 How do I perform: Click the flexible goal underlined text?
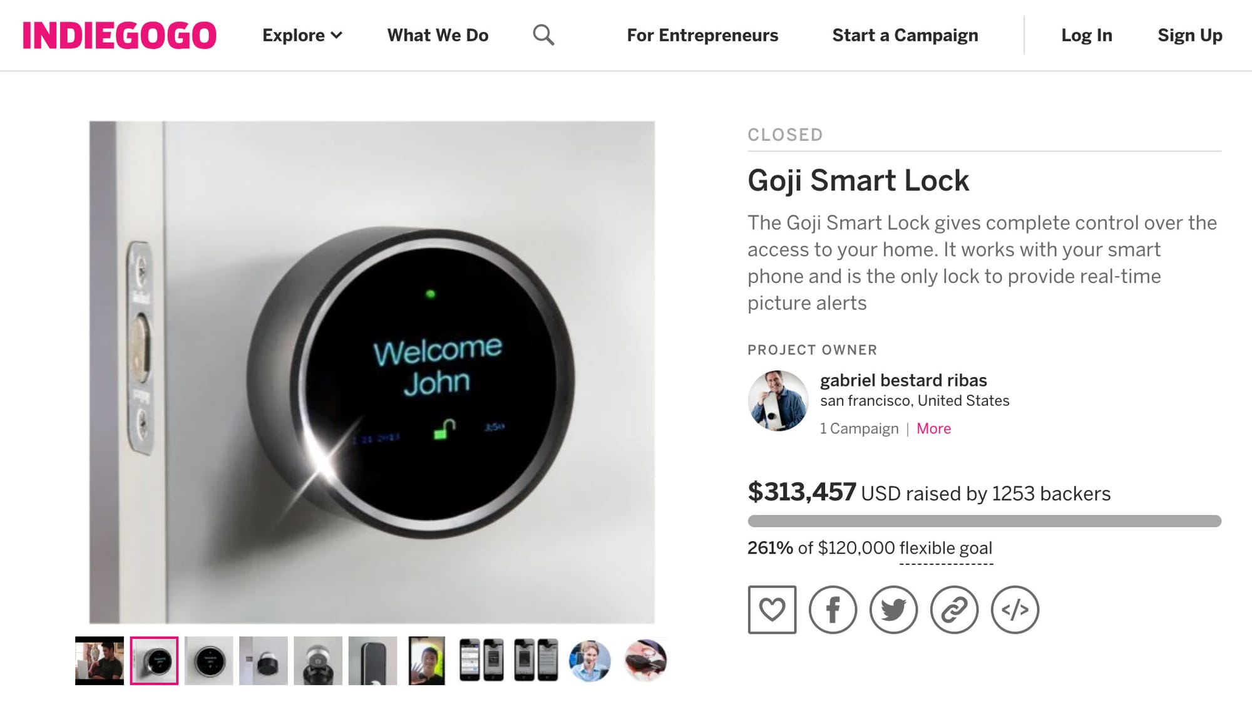[x=946, y=548]
